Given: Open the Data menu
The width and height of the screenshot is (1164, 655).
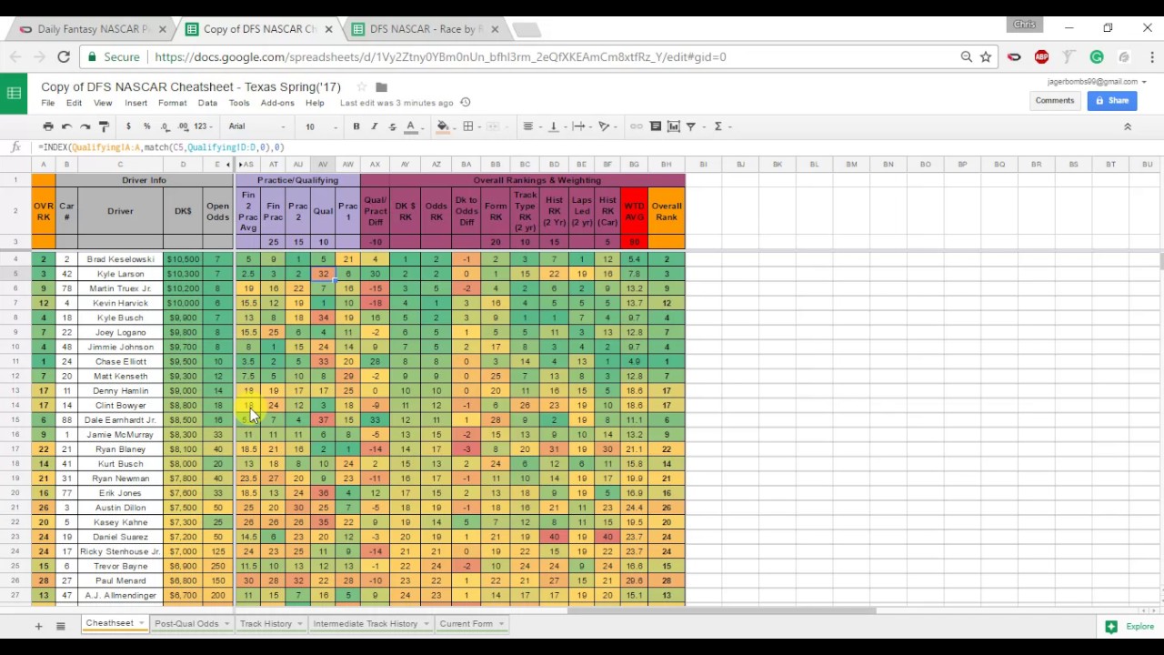Looking at the screenshot, I should click(x=207, y=103).
